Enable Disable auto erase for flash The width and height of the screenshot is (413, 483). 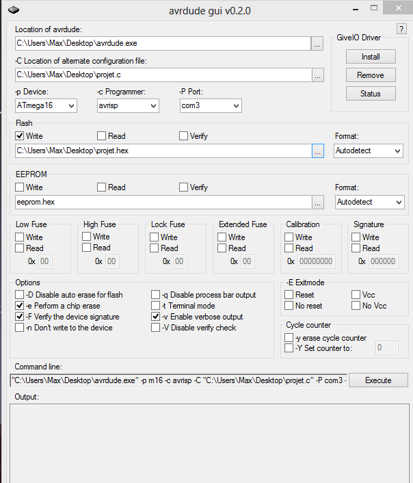point(20,295)
